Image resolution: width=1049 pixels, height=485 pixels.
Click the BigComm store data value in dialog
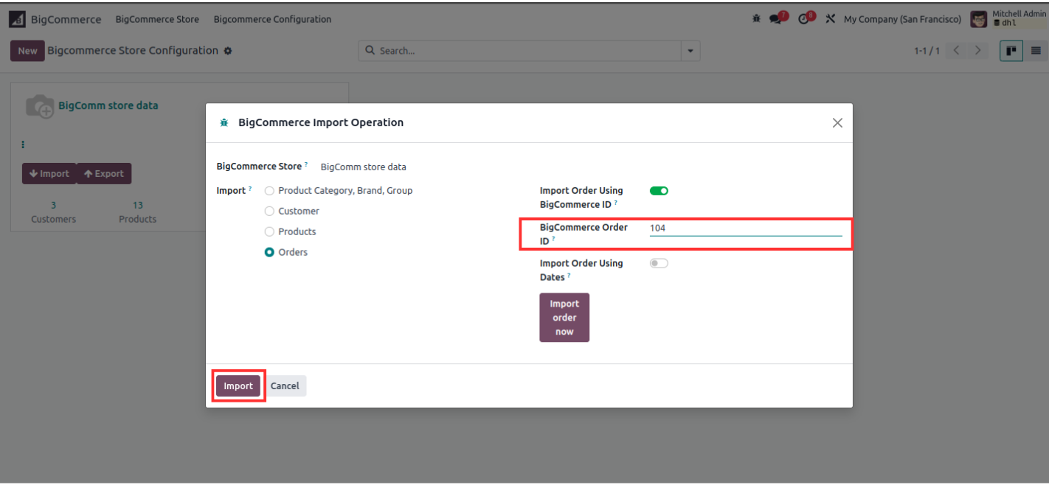pos(363,167)
